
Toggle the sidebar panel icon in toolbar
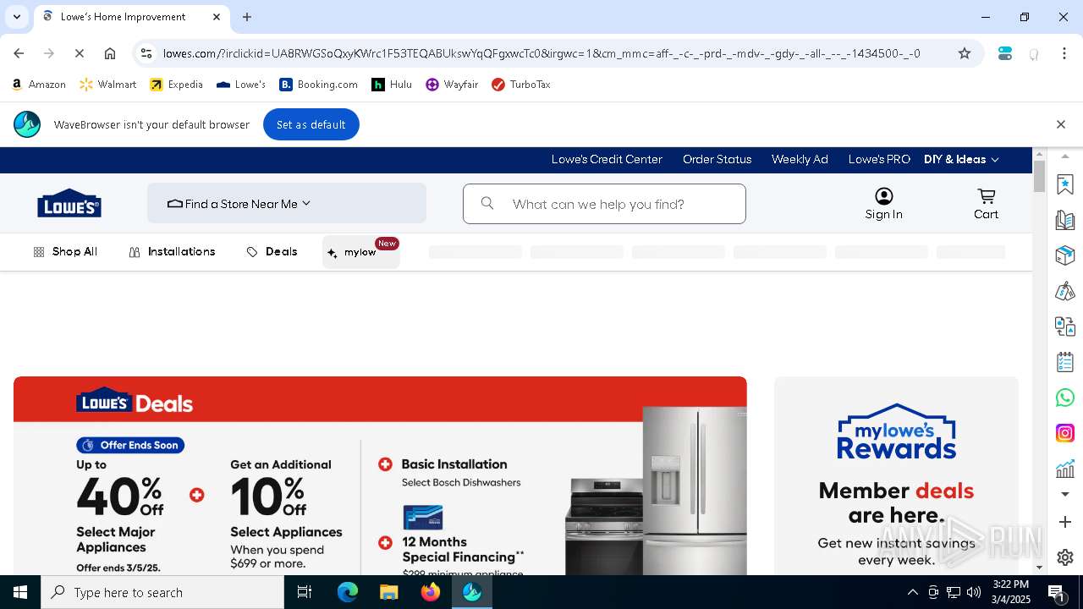1005,53
